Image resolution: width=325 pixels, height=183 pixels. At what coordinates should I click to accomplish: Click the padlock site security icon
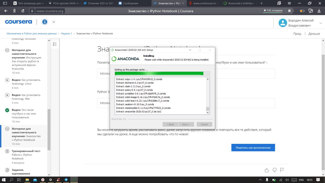click(32, 11)
